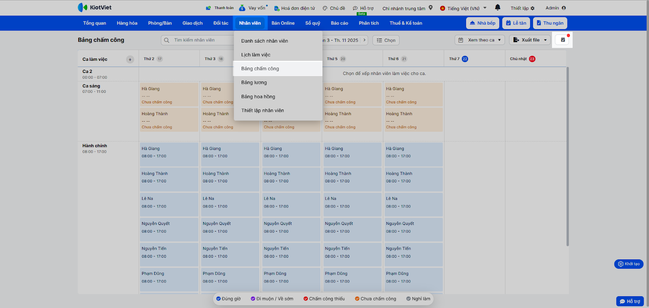Screen dimensions: 649x308
Task: Open the Chủ đề theme palette
Action: coord(325,8)
